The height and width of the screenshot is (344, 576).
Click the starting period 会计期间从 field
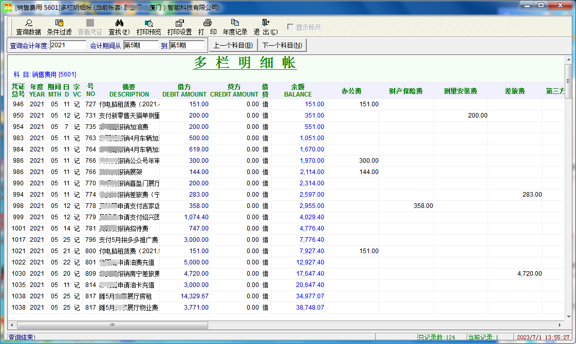[x=140, y=45]
